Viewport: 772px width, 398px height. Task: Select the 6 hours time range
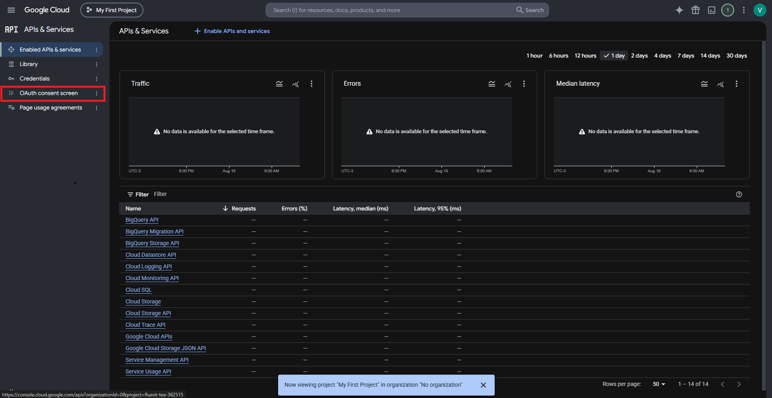coord(559,56)
